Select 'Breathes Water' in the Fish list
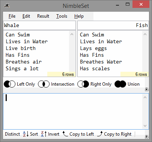Screen dimensions: 152x142 click(x=101, y=62)
